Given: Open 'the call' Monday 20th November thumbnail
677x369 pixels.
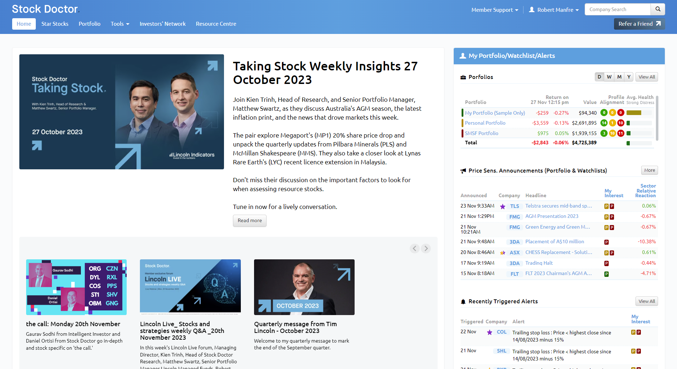Looking at the screenshot, I should tap(76, 287).
